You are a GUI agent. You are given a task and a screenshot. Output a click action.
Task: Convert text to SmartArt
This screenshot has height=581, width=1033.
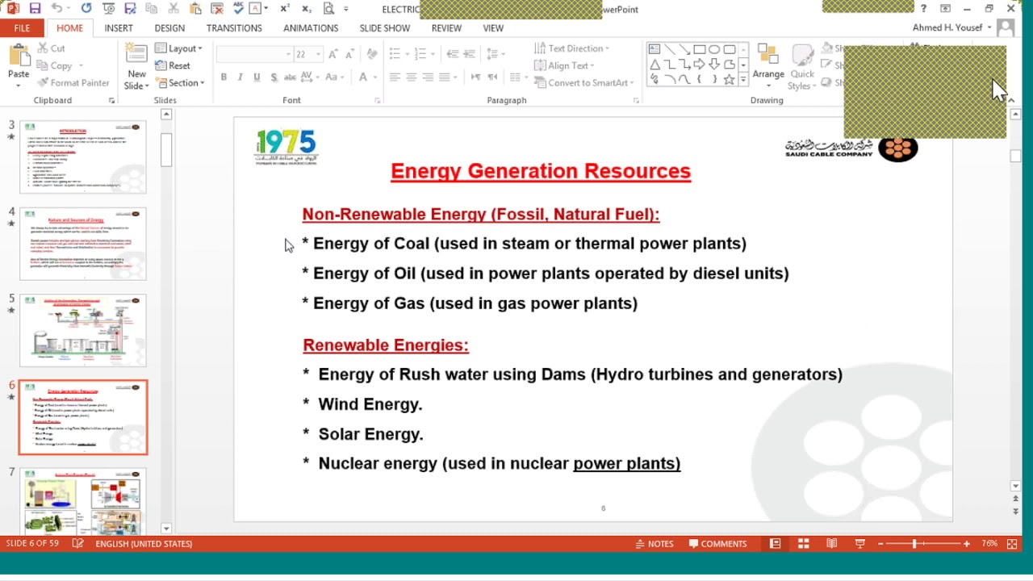tap(583, 82)
